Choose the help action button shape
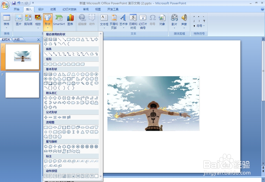 tap(92, 176)
